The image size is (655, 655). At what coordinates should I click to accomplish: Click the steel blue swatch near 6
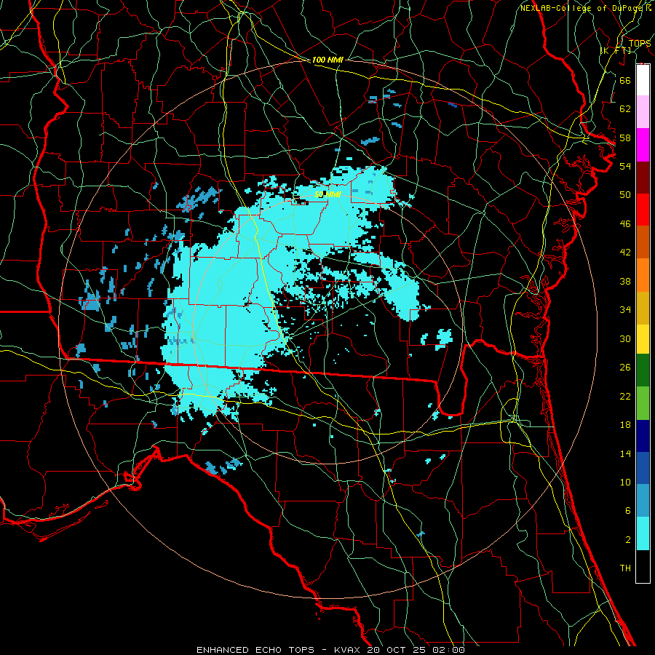tap(643, 501)
